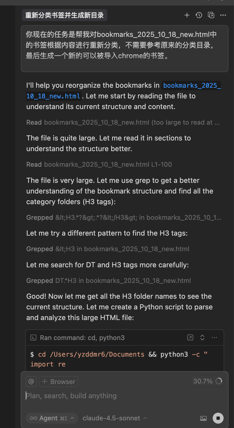The width and height of the screenshot is (234, 428).
Task: Attach an image using the picture icon
Action: click(203, 418)
